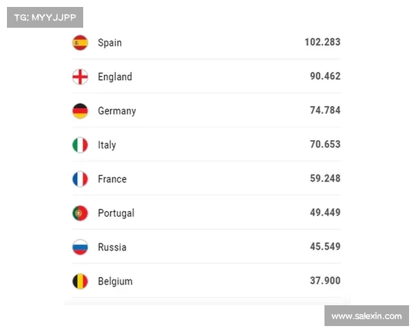This screenshot has width=416, height=333.
Task: Open the Portugal country label
Action: tap(116, 213)
